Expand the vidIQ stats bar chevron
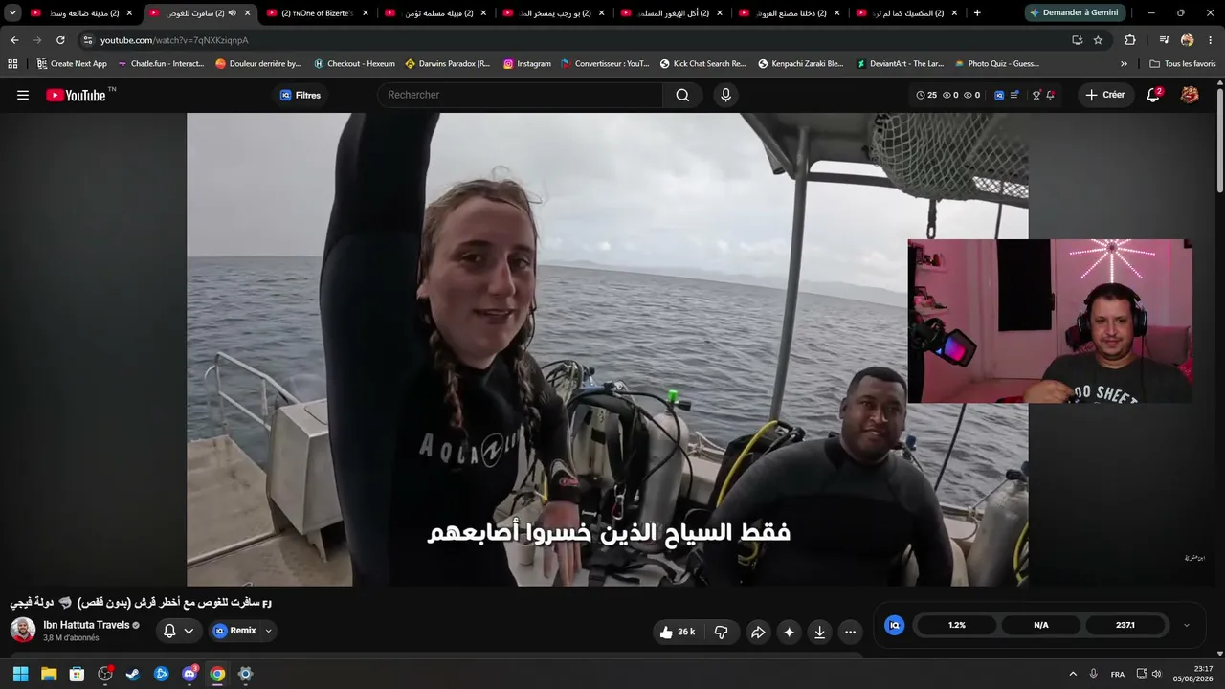Viewport: 1225px width, 689px height. click(1187, 625)
